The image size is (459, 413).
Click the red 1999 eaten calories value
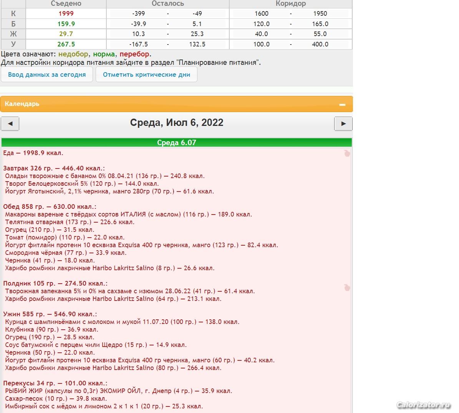tap(66, 13)
